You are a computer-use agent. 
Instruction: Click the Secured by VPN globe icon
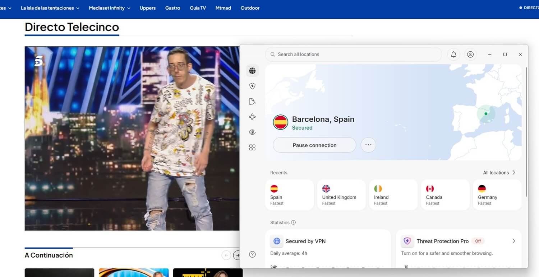click(277, 241)
